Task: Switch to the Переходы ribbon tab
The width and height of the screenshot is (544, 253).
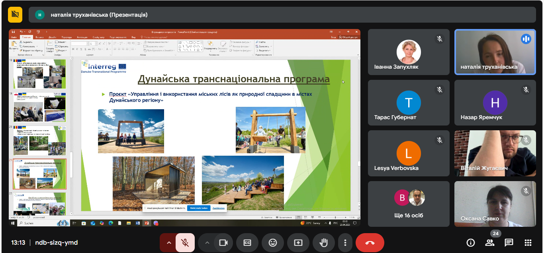Action: 67,37
